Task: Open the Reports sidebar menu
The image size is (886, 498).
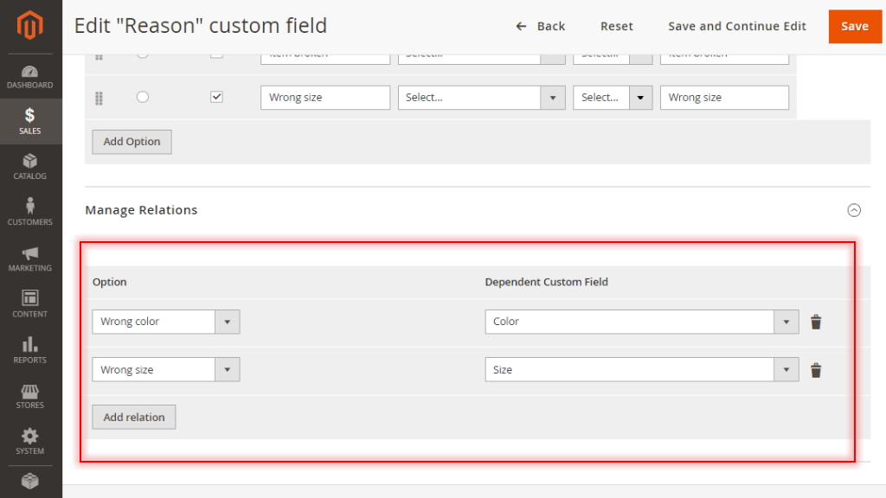Action: [30, 350]
